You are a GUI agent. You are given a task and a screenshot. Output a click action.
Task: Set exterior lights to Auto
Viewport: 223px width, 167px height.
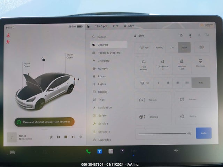click(x=184, y=47)
